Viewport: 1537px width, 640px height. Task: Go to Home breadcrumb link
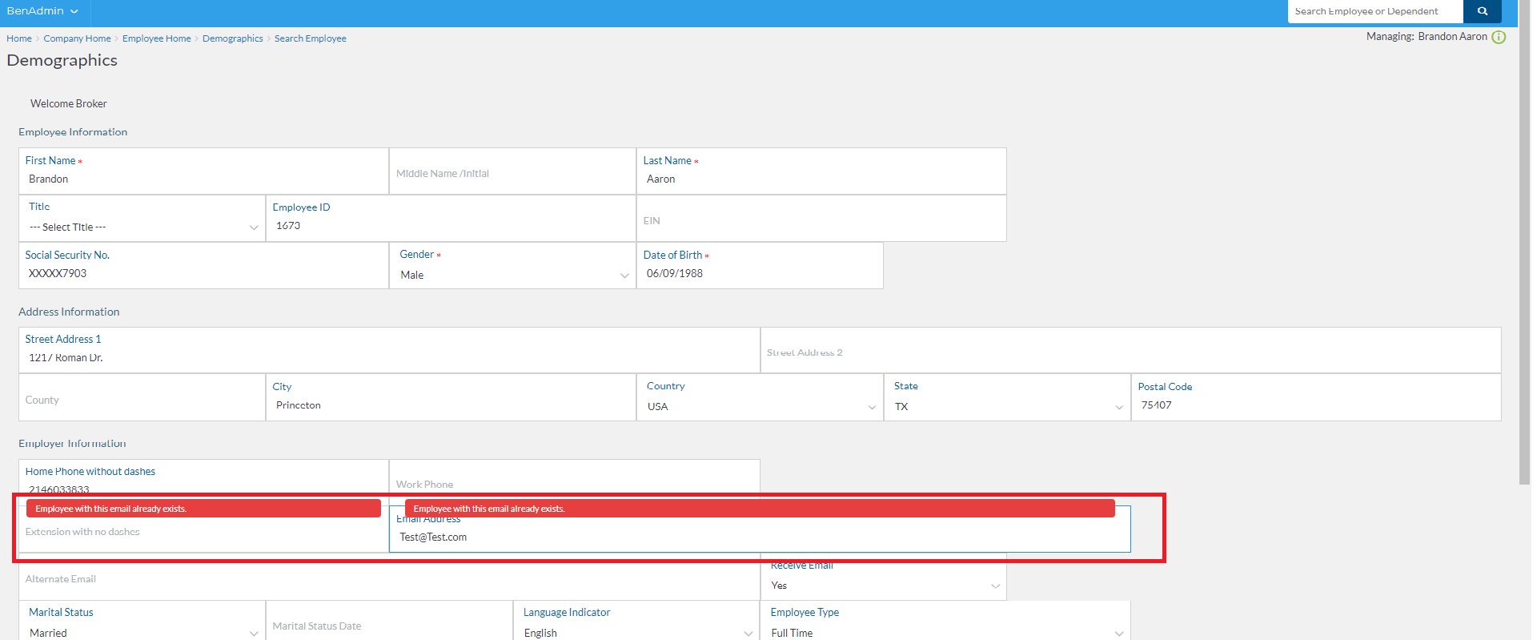pyautogui.click(x=19, y=38)
